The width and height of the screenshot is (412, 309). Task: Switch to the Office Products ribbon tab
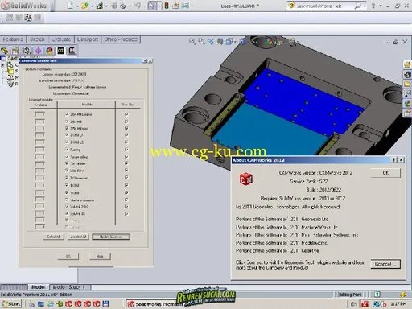121,39
